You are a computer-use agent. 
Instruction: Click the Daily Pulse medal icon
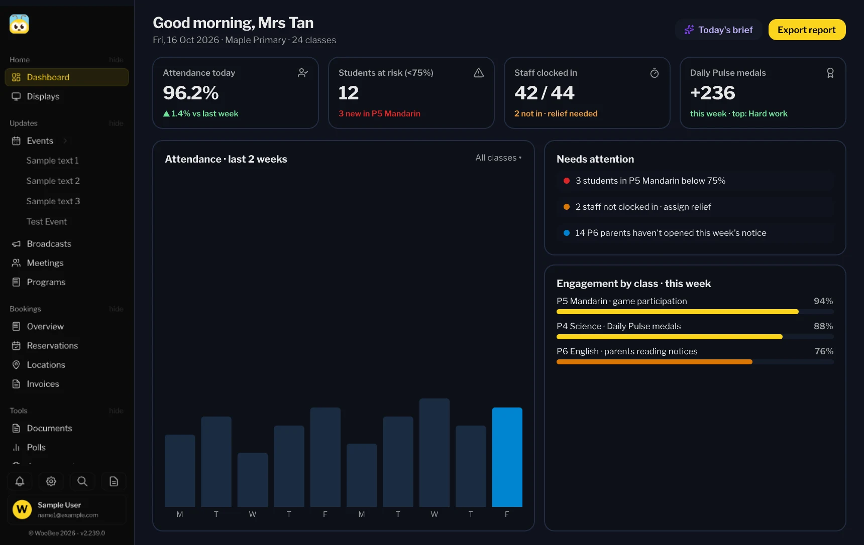(x=830, y=73)
